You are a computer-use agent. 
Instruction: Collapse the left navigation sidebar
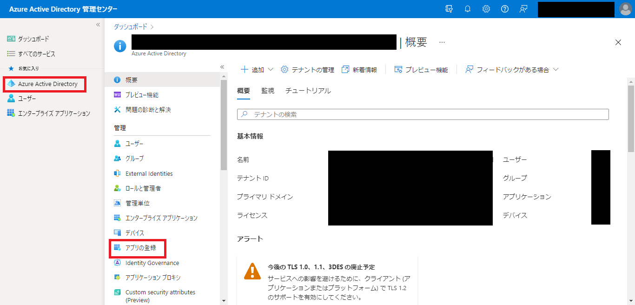(98, 25)
